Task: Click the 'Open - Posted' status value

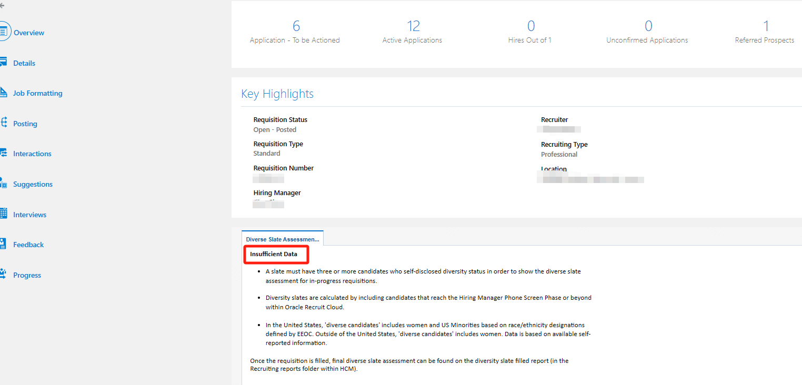Action: (x=275, y=129)
